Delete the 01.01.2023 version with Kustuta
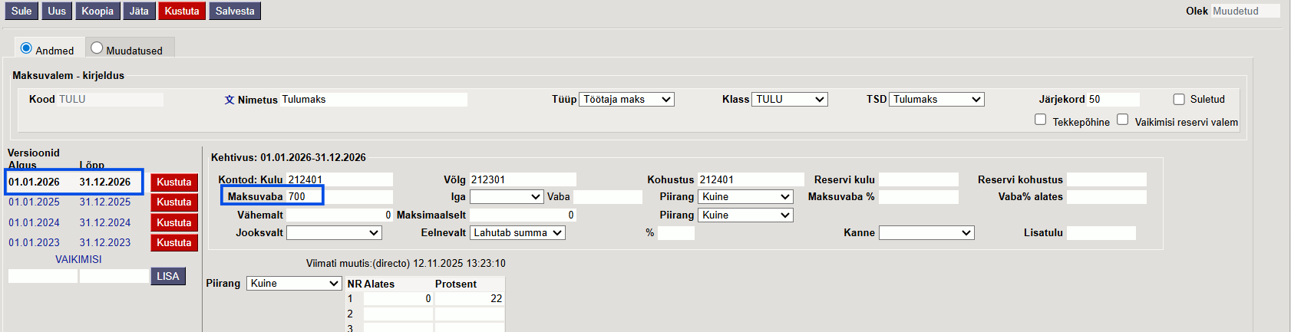The height and width of the screenshot is (332, 1291). [x=174, y=243]
